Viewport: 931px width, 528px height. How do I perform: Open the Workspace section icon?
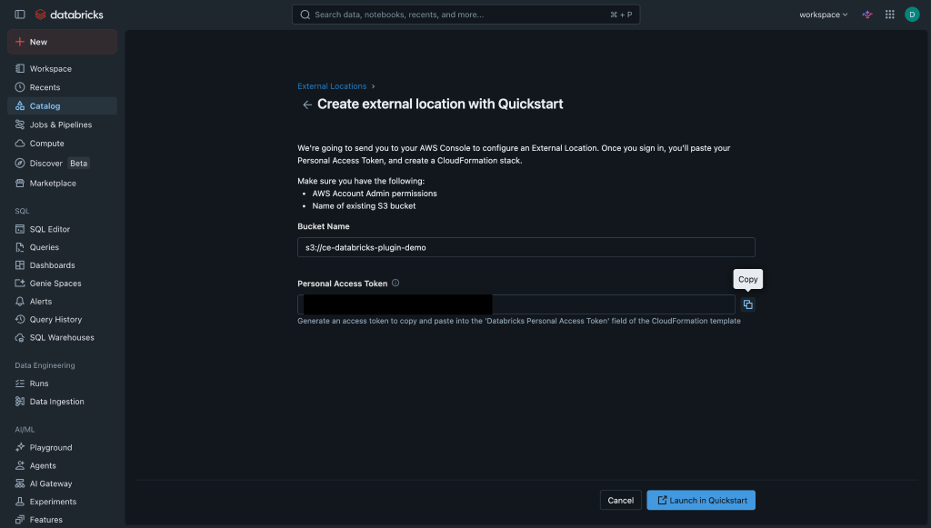point(20,68)
